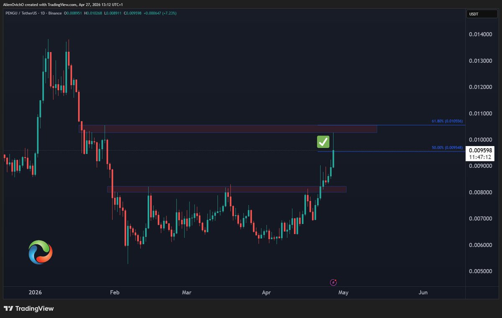Click the 0.010000 price axis label
This screenshot has width=502, height=318.
coord(481,139)
